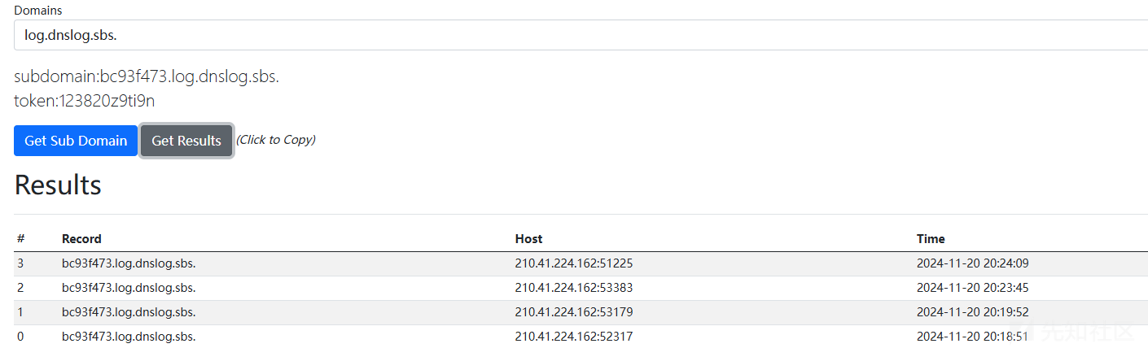The height and width of the screenshot is (348, 1148).
Task: Select host 210.41.224.162:52317
Action: [574, 337]
